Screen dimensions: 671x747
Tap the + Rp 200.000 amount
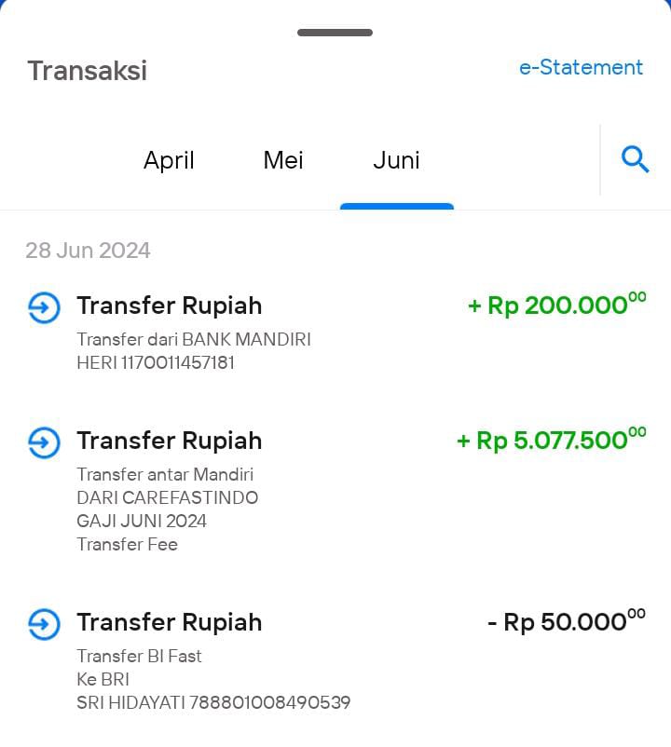click(557, 305)
